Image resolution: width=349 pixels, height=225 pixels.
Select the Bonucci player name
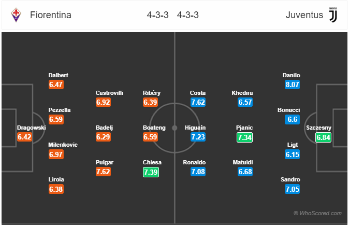(289, 110)
